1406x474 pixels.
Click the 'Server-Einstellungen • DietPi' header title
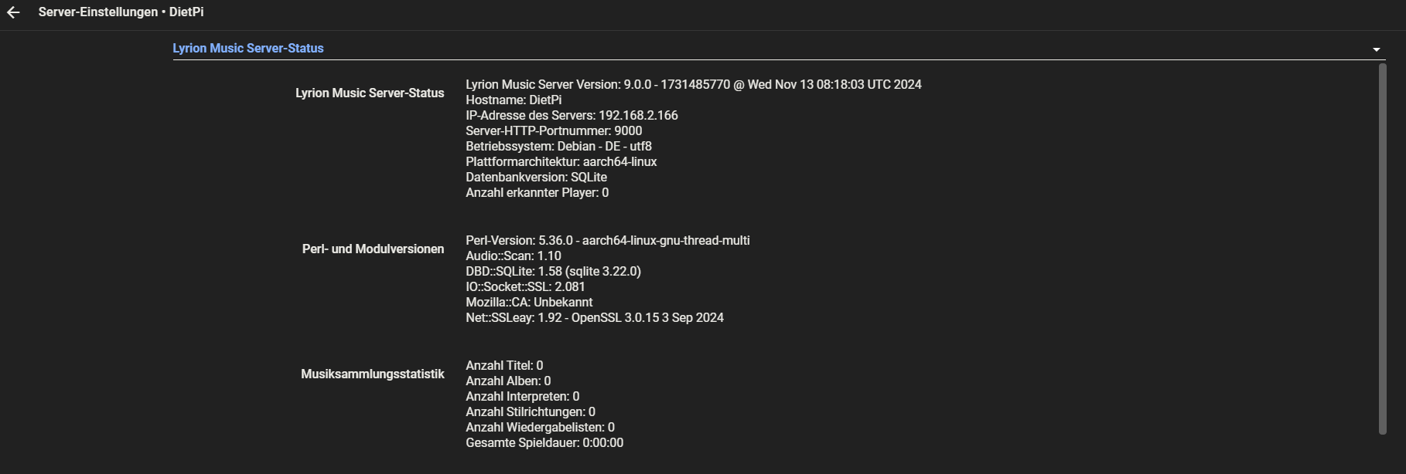click(x=121, y=12)
